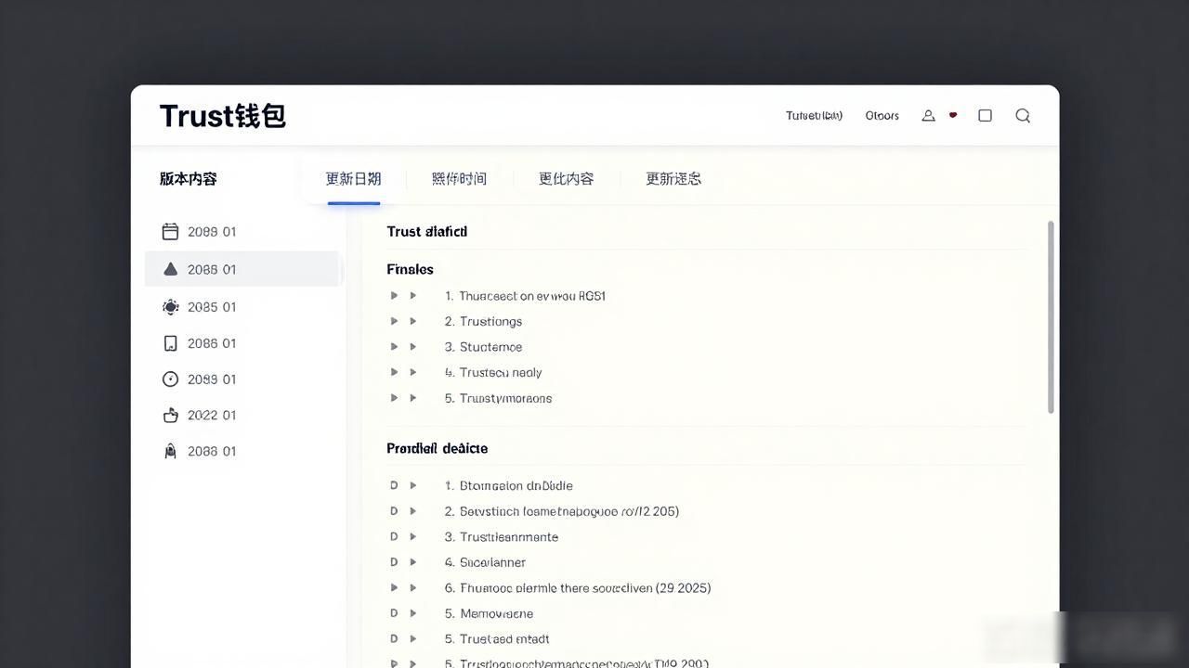Select the 2085 01 sidebar entry
Image resolution: width=1189 pixels, height=668 pixels.
(212, 307)
